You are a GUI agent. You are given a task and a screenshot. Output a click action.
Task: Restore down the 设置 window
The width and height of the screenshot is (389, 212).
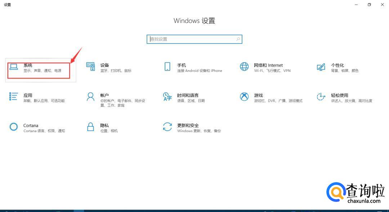(x=370, y=4)
